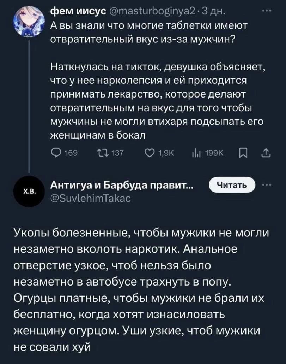Open three-dot menu on first tweet
Viewport: 286px width, 364px height.
pos(266,11)
